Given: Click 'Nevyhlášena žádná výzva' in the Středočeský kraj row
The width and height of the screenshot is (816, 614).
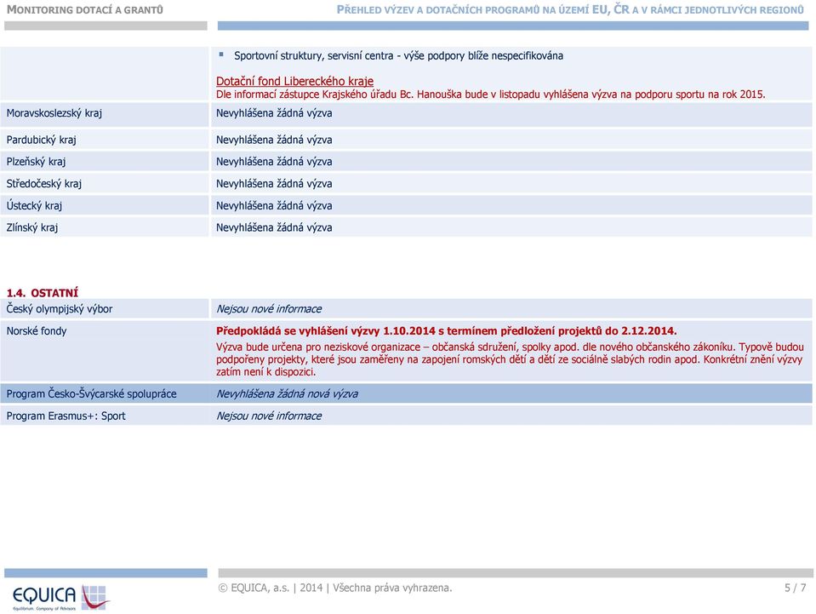Looking at the screenshot, I should tap(274, 183).
